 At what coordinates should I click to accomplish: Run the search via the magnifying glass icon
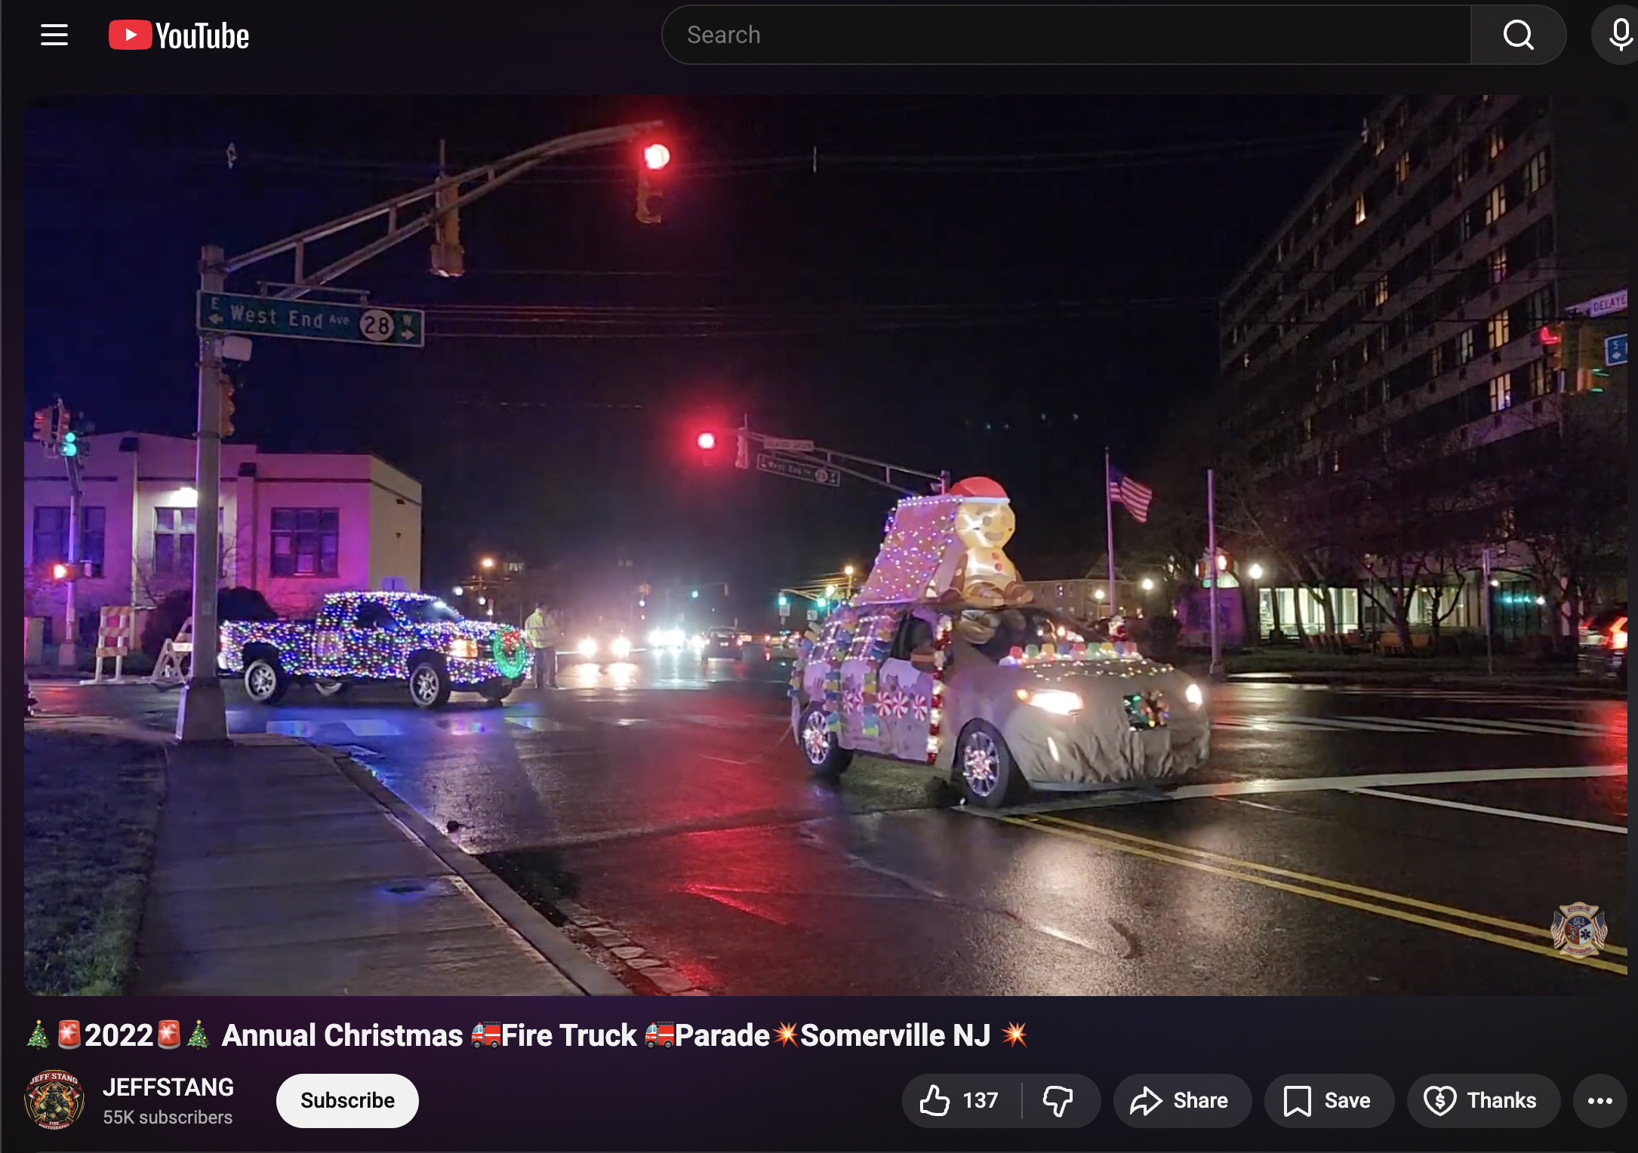pyautogui.click(x=1517, y=34)
